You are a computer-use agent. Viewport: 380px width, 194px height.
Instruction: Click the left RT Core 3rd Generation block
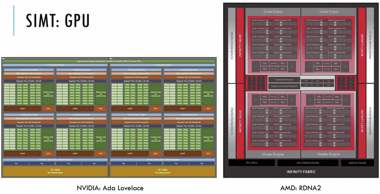click(x=55, y=171)
